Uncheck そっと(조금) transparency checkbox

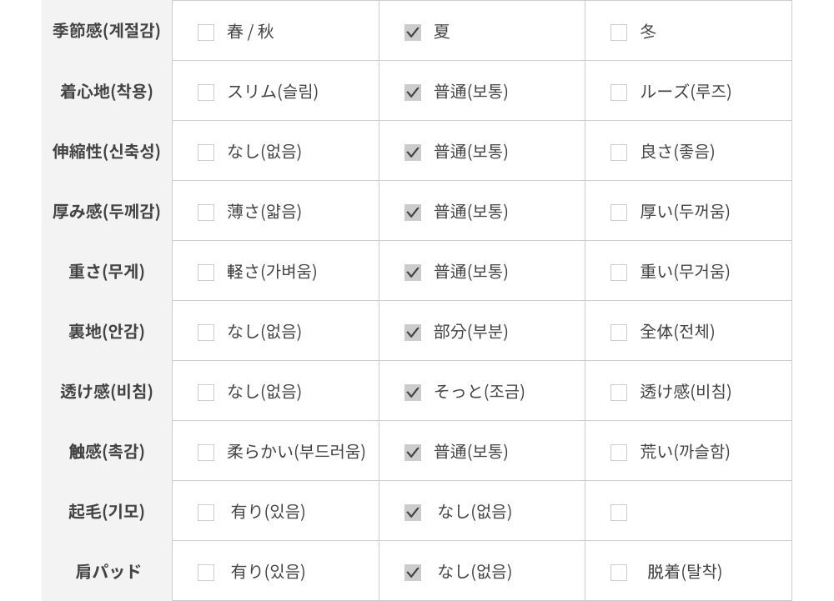(413, 393)
